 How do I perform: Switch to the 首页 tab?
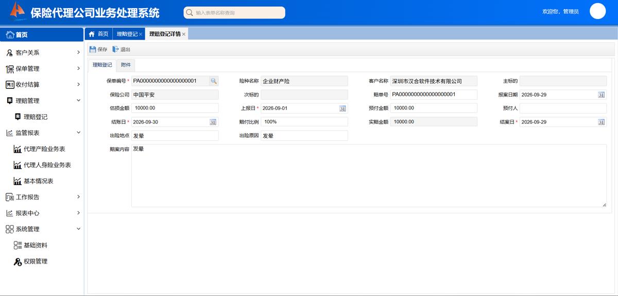point(98,34)
